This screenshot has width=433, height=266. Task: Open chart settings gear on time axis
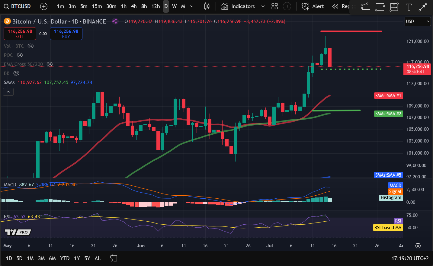(x=418, y=246)
